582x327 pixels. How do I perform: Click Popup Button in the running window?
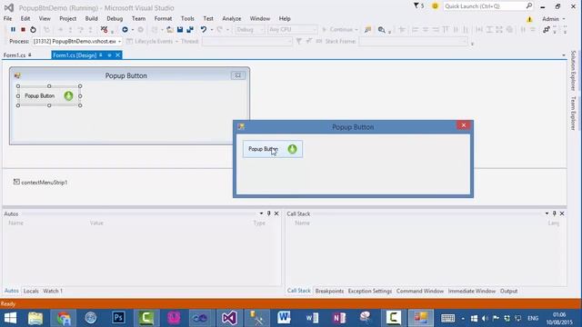click(x=273, y=149)
